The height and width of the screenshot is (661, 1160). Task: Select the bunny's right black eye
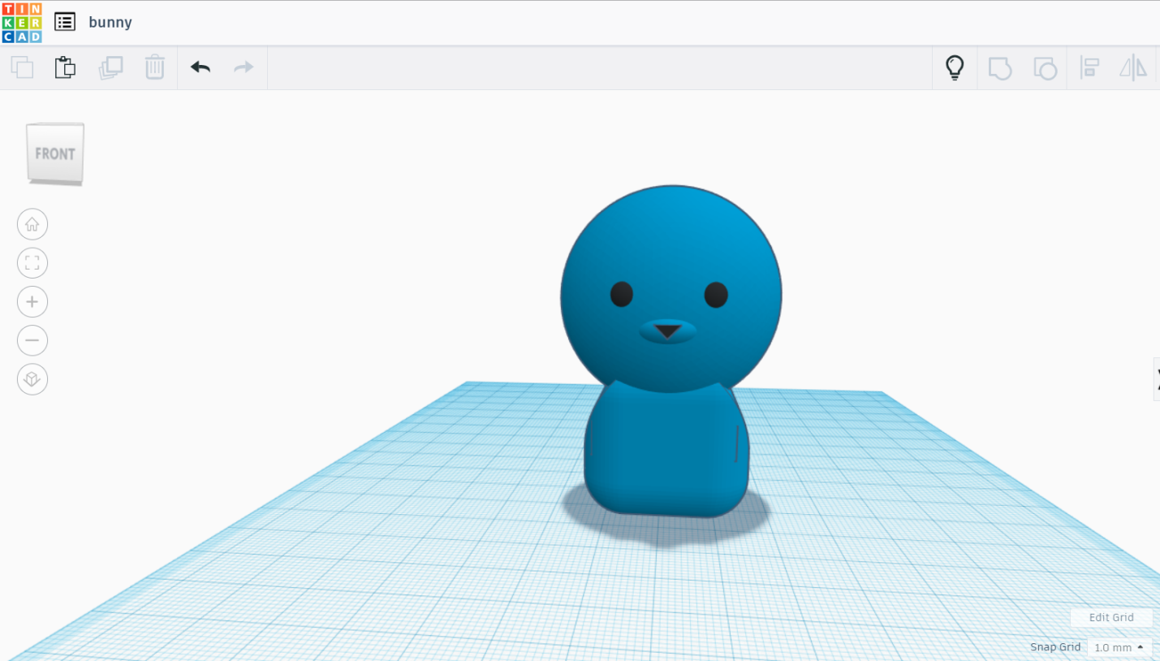[716, 294]
